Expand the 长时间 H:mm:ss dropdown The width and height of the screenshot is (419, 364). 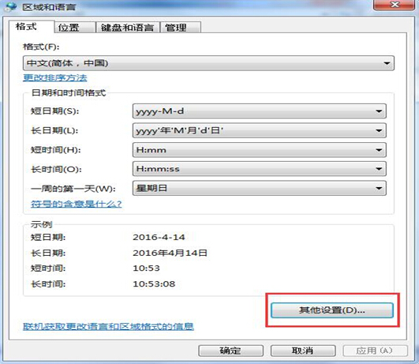point(259,169)
